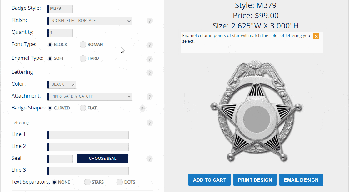Viewport: 349px width, 192px height.
Task: Focus the Quantity field
Action: tap(60, 33)
